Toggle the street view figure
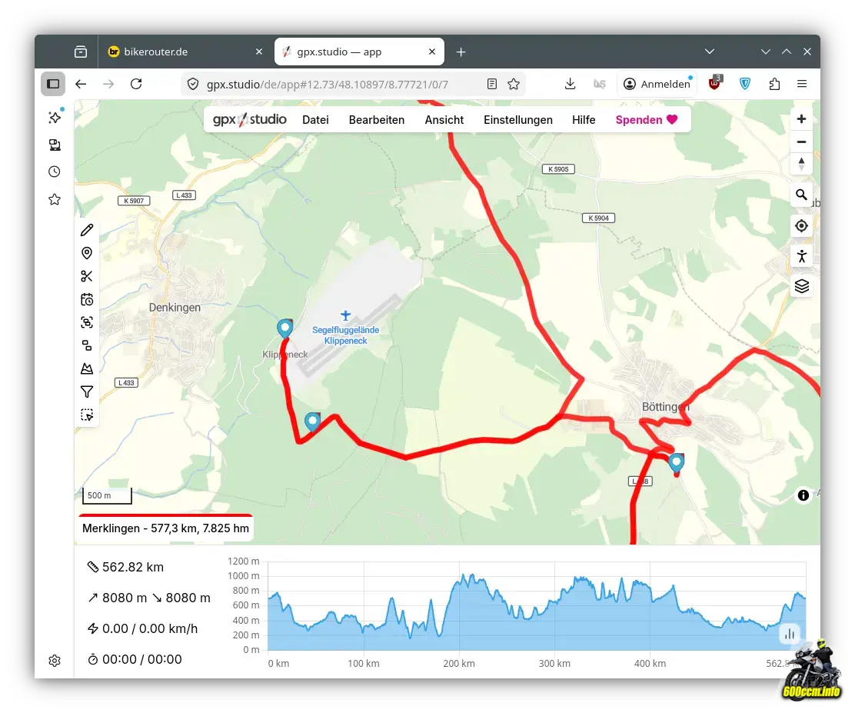Viewport: 855px width, 713px height. pos(801,256)
